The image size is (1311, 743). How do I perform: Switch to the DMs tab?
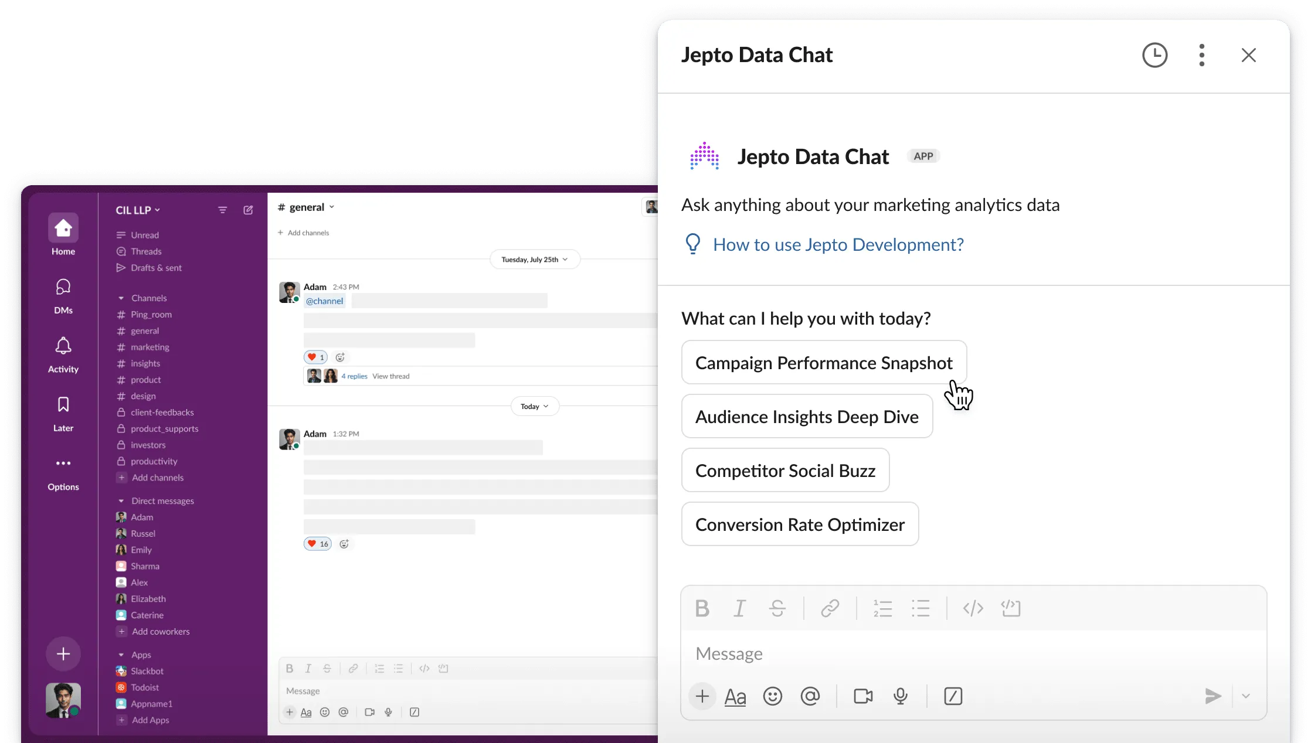63,296
